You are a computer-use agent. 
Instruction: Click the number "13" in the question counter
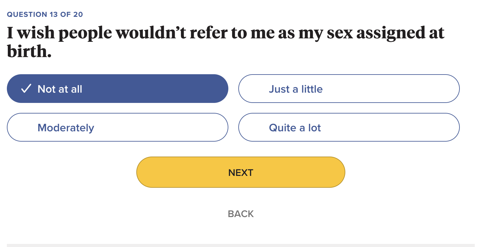(54, 15)
